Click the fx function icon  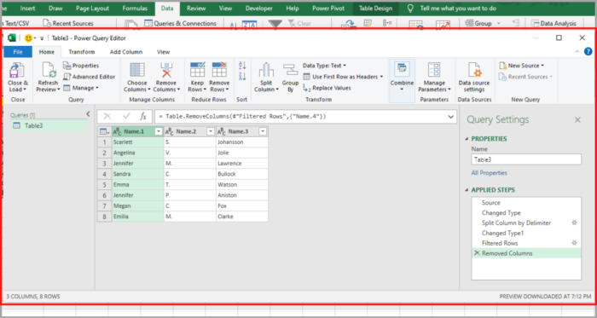coord(143,117)
